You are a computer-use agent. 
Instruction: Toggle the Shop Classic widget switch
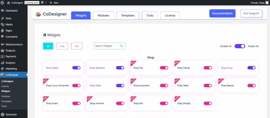pyautogui.click(x=76, y=68)
